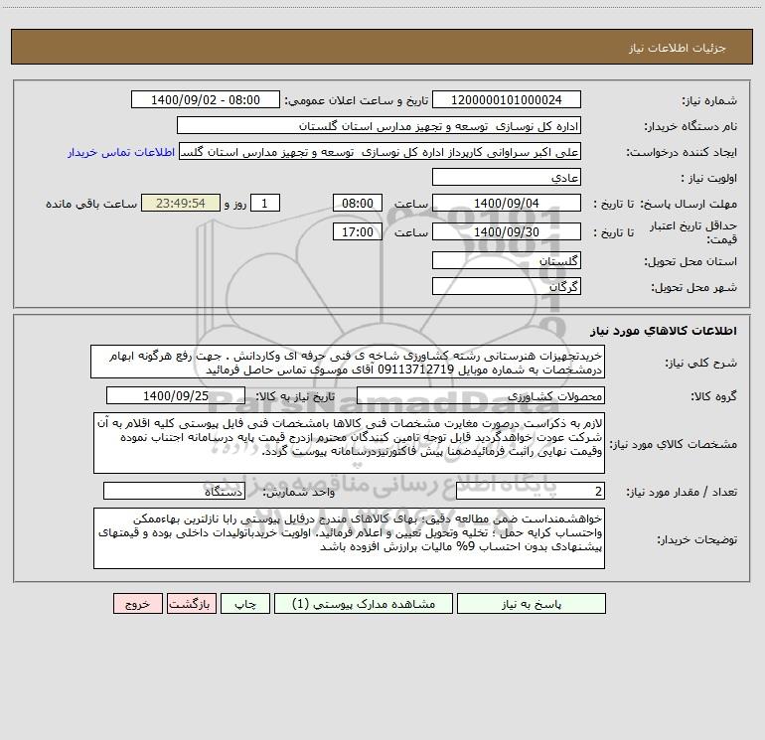The height and width of the screenshot is (740, 765).
Task: Click 'شهر محل تحویل:' label
Action: coord(694,287)
